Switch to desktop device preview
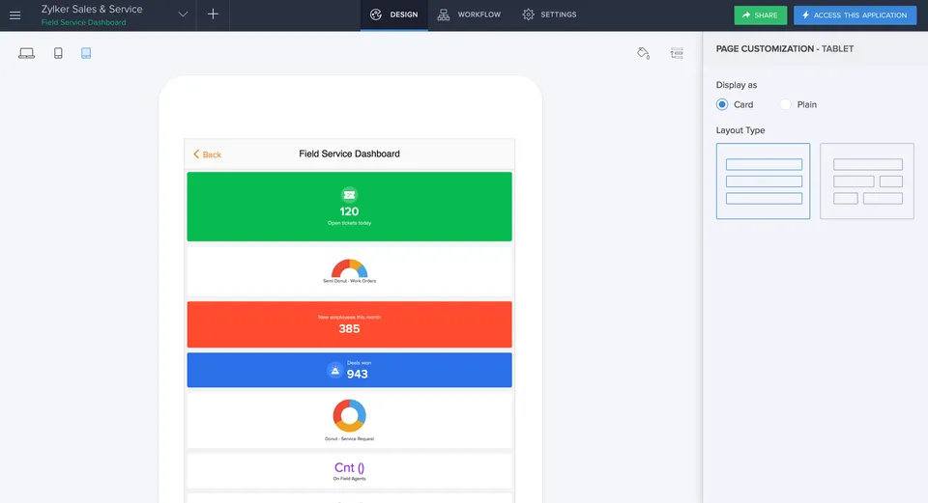The height and width of the screenshot is (503, 928). click(x=27, y=53)
